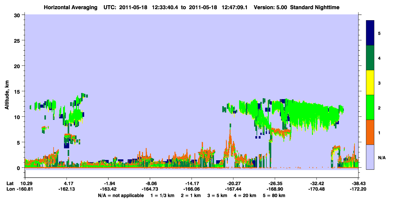Click the colorbar label '4'
The image size is (398, 204).
coord(379,58)
